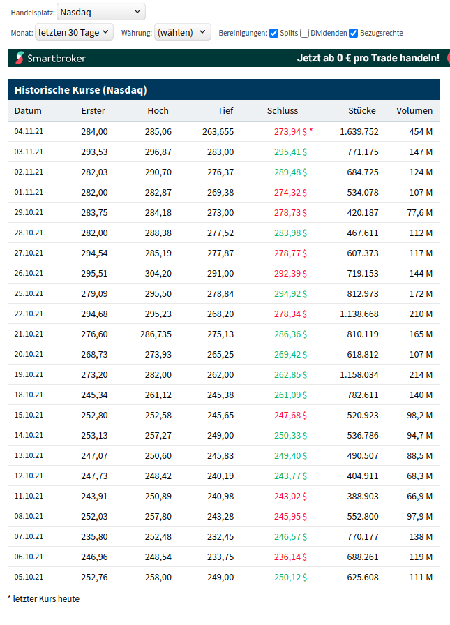Click the Schluss column header

pos(282,110)
